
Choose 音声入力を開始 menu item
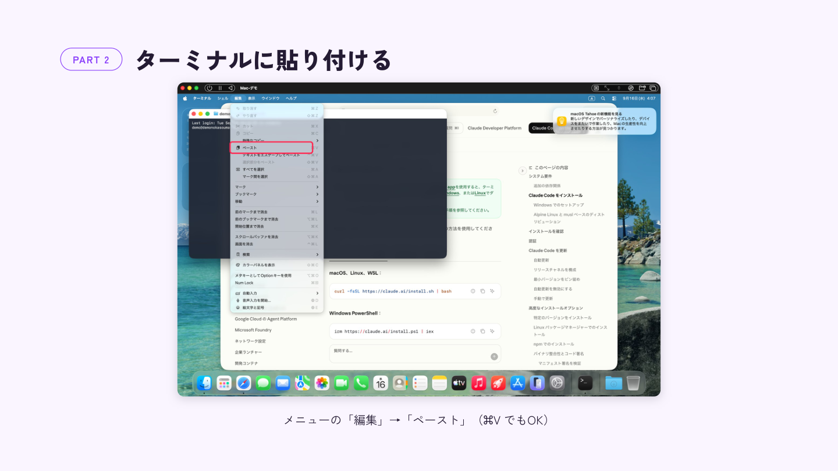277,300
